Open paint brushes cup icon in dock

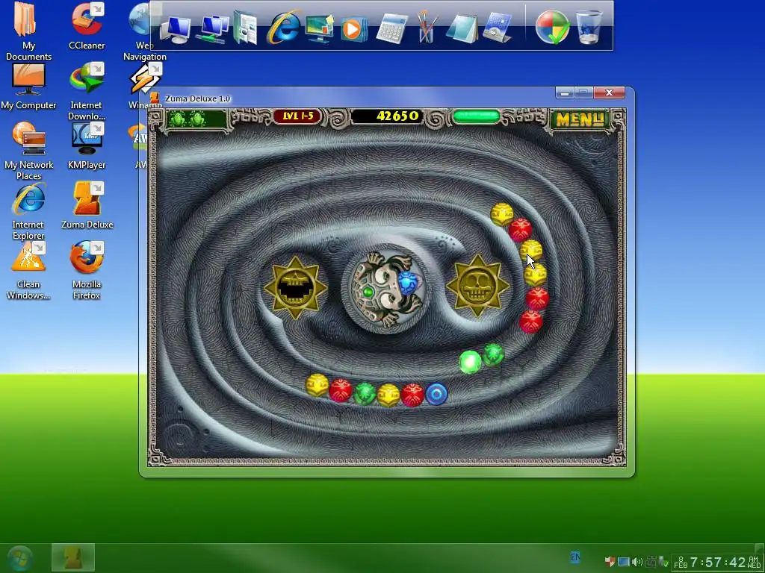click(426, 27)
